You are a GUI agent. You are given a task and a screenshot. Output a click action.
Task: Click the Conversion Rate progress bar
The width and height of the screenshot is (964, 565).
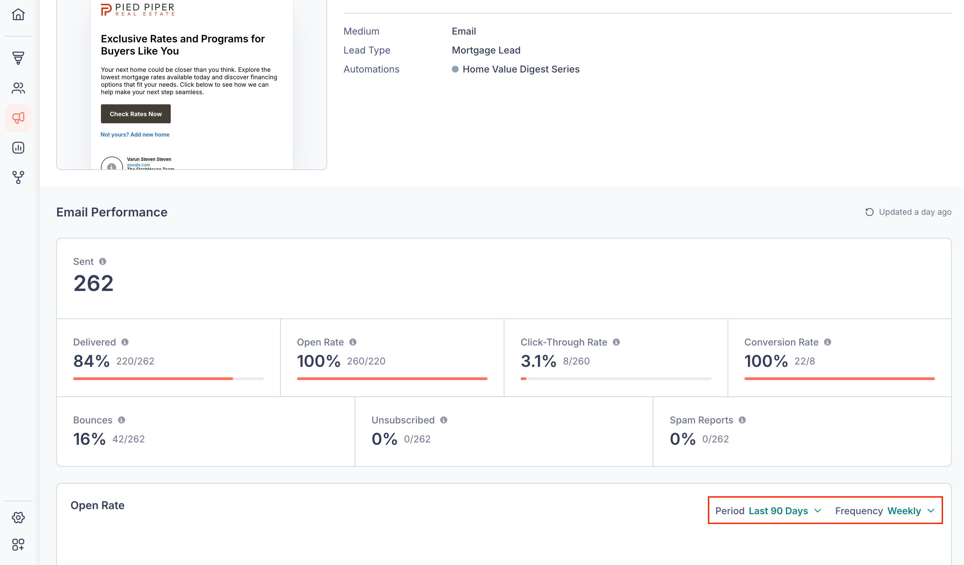point(839,379)
